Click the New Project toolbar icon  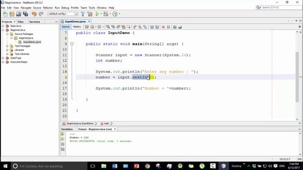12,14
